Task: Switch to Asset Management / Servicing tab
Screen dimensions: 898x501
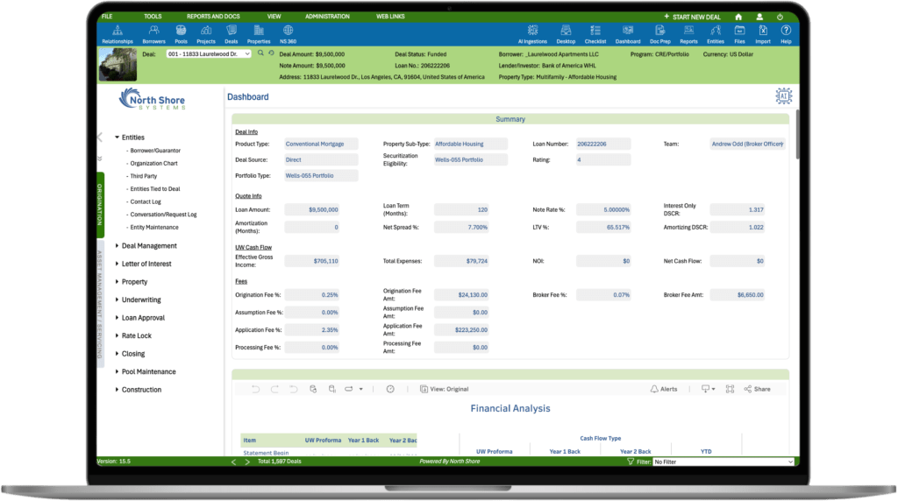Action: 100,304
